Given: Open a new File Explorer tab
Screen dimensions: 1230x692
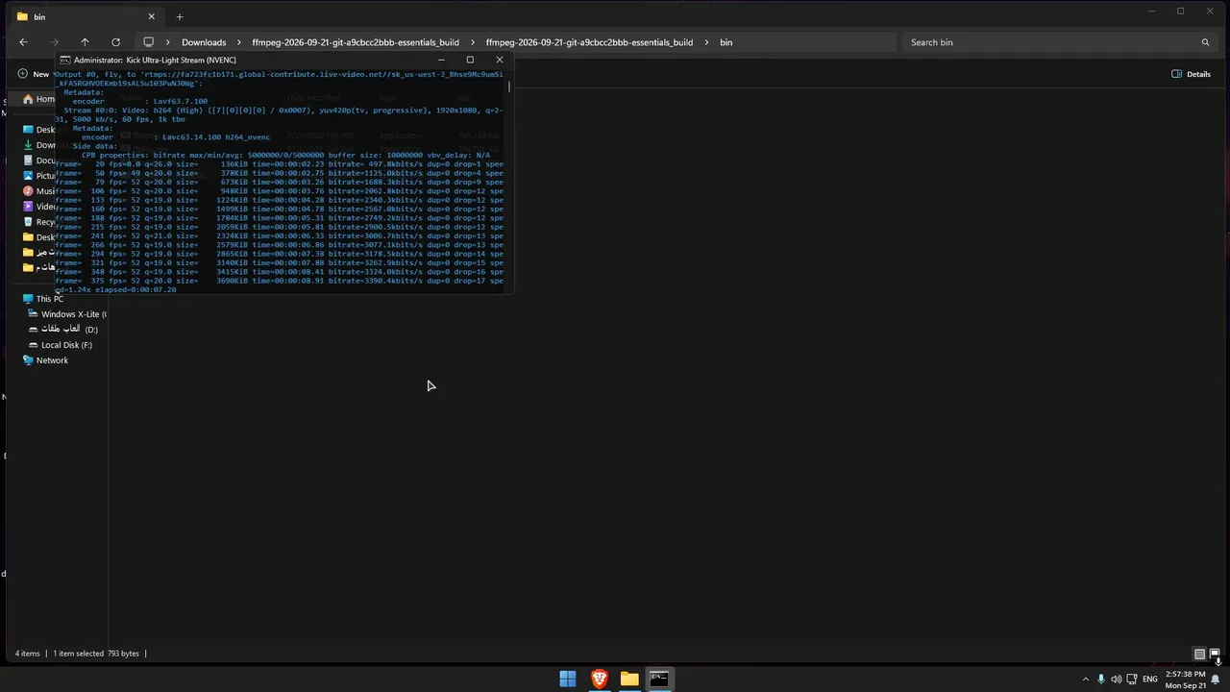Looking at the screenshot, I should 179,16.
